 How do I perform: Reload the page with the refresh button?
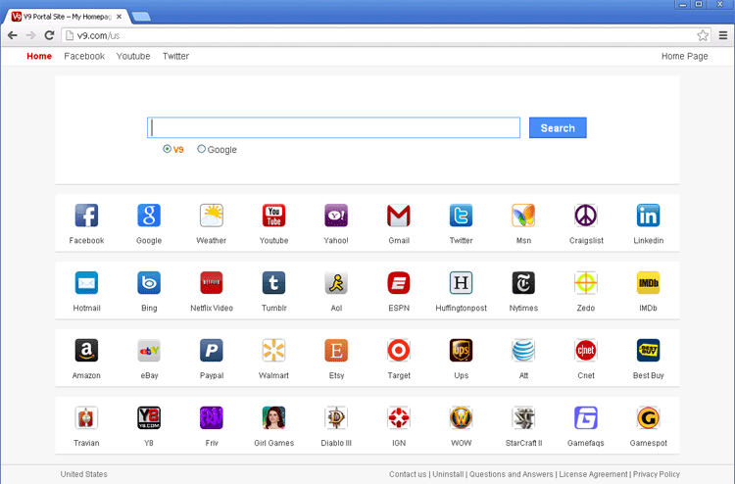point(49,35)
